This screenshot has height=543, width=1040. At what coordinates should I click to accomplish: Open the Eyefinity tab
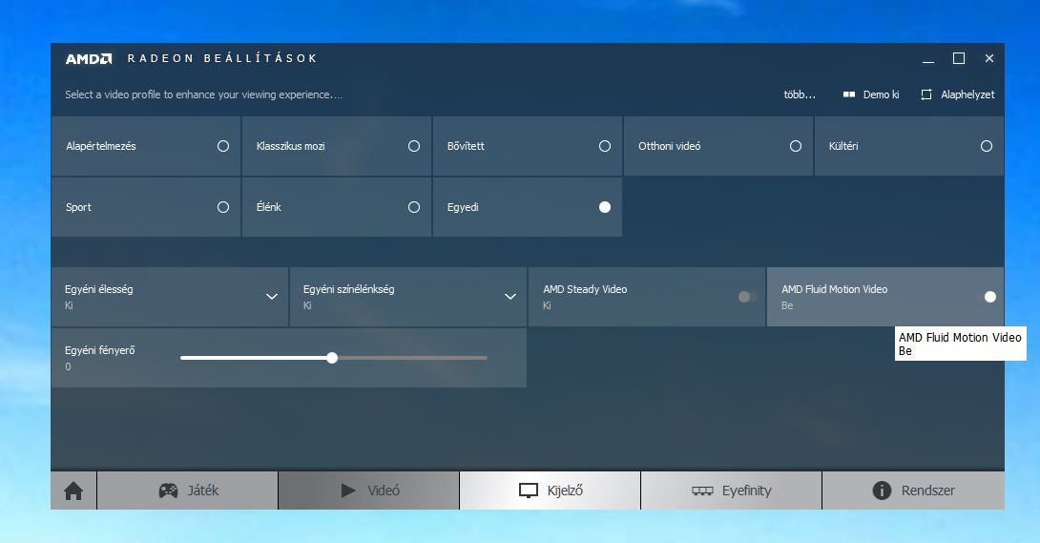(731, 491)
